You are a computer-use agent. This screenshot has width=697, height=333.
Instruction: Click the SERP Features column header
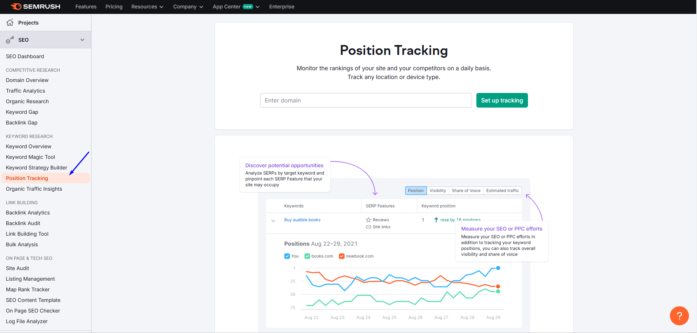[x=380, y=206]
